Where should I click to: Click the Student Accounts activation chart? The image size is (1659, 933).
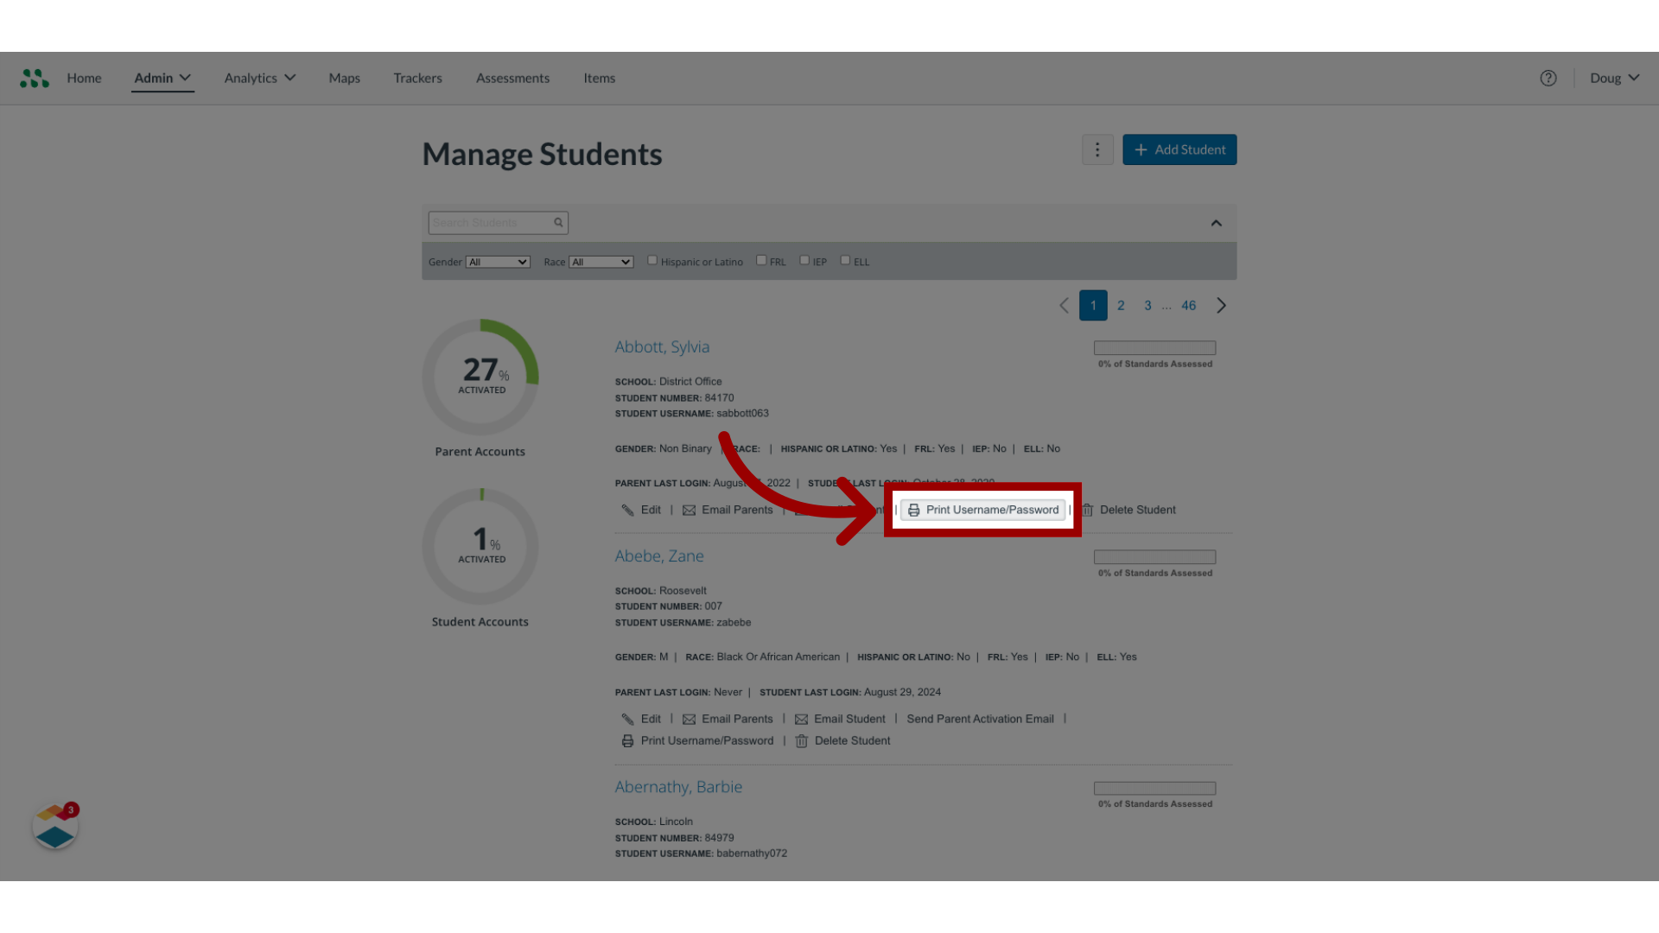pos(480,547)
